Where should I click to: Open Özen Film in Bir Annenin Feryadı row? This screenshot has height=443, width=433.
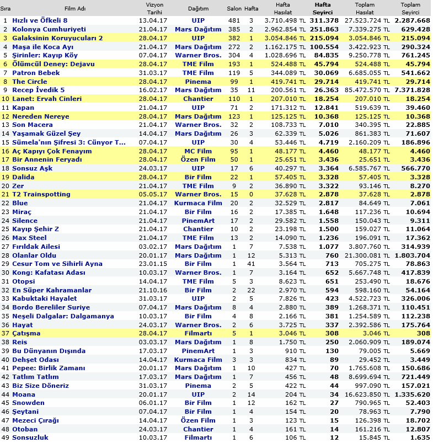click(198, 159)
